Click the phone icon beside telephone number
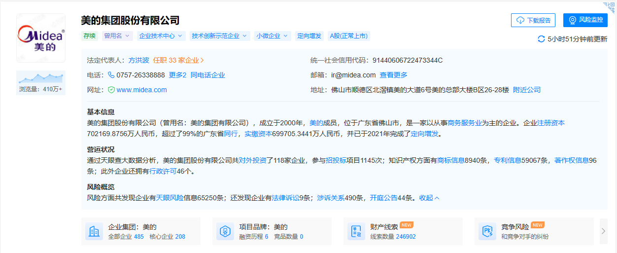617x253 pixels. click(x=111, y=75)
